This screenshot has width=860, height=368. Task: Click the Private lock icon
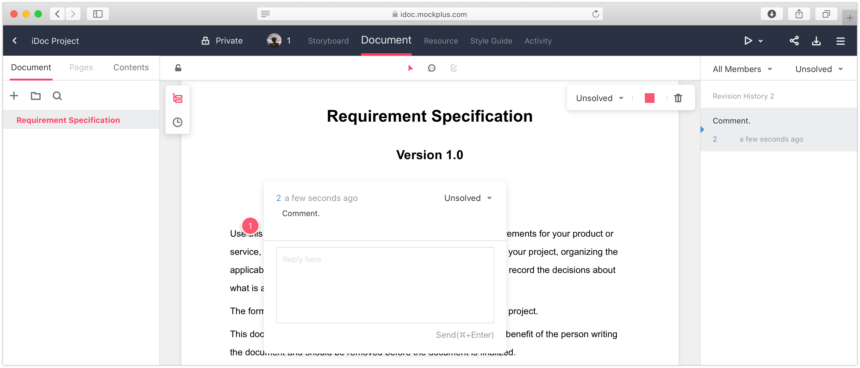(205, 41)
